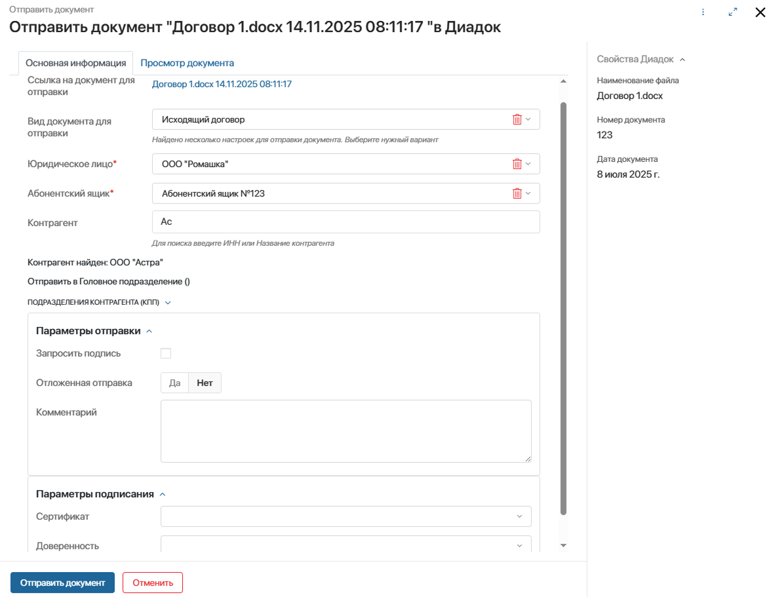769x597 pixels.
Task: Open the three-dot options menu
Action: pyautogui.click(x=703, y=12)
